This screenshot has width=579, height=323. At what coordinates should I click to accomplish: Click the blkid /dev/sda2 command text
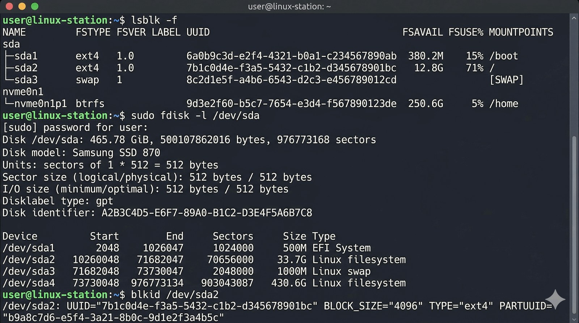174,294
